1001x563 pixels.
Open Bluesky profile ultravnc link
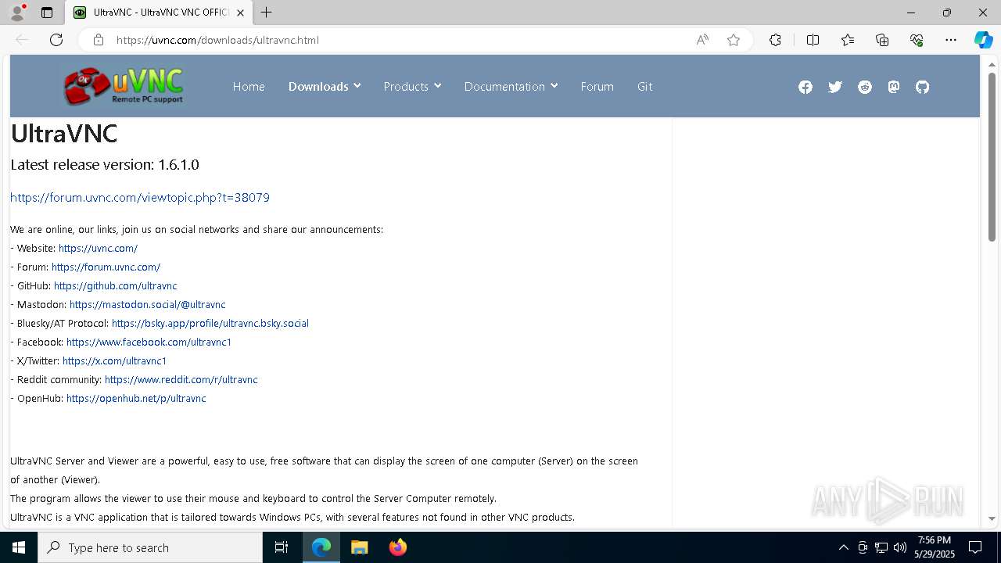tap(210, 323)
